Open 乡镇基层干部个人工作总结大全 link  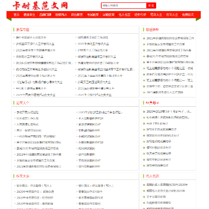click(x=35, y=44)
